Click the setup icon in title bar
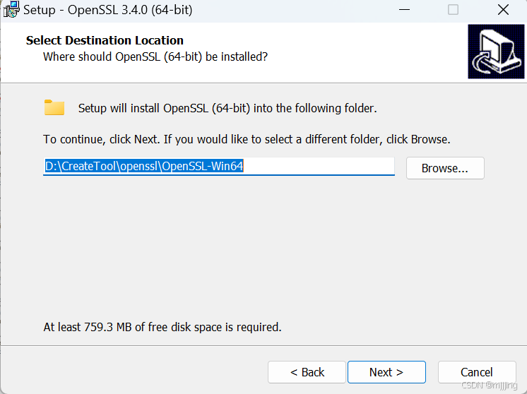The height and width of the screenshot is (394, 527). 11,9
